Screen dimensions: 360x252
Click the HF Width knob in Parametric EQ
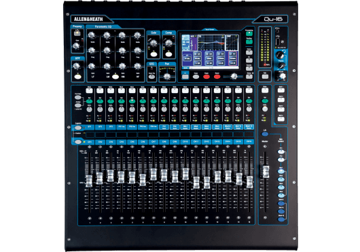(x=137, y=35)
